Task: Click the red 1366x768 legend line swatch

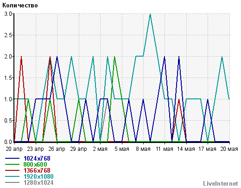Action: pos(12,170)
